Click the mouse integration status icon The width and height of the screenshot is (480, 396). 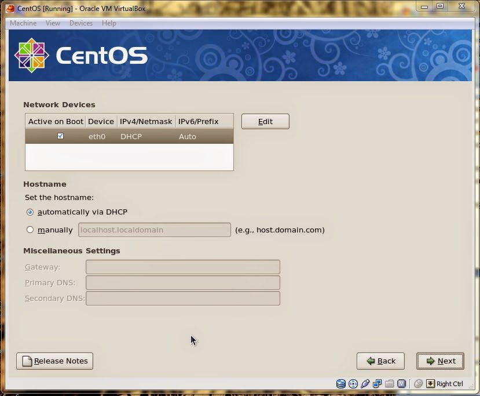(418, 384)
